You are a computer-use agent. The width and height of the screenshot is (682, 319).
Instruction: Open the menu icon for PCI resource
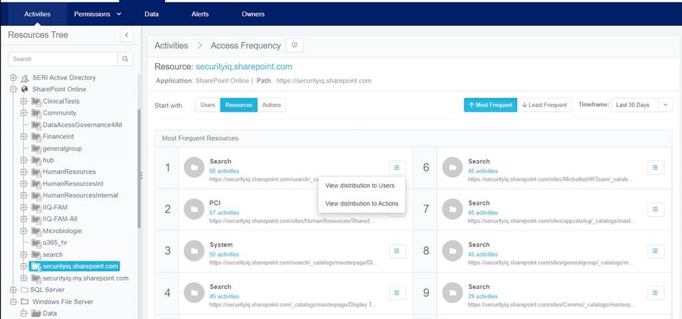tap(397, 209)
